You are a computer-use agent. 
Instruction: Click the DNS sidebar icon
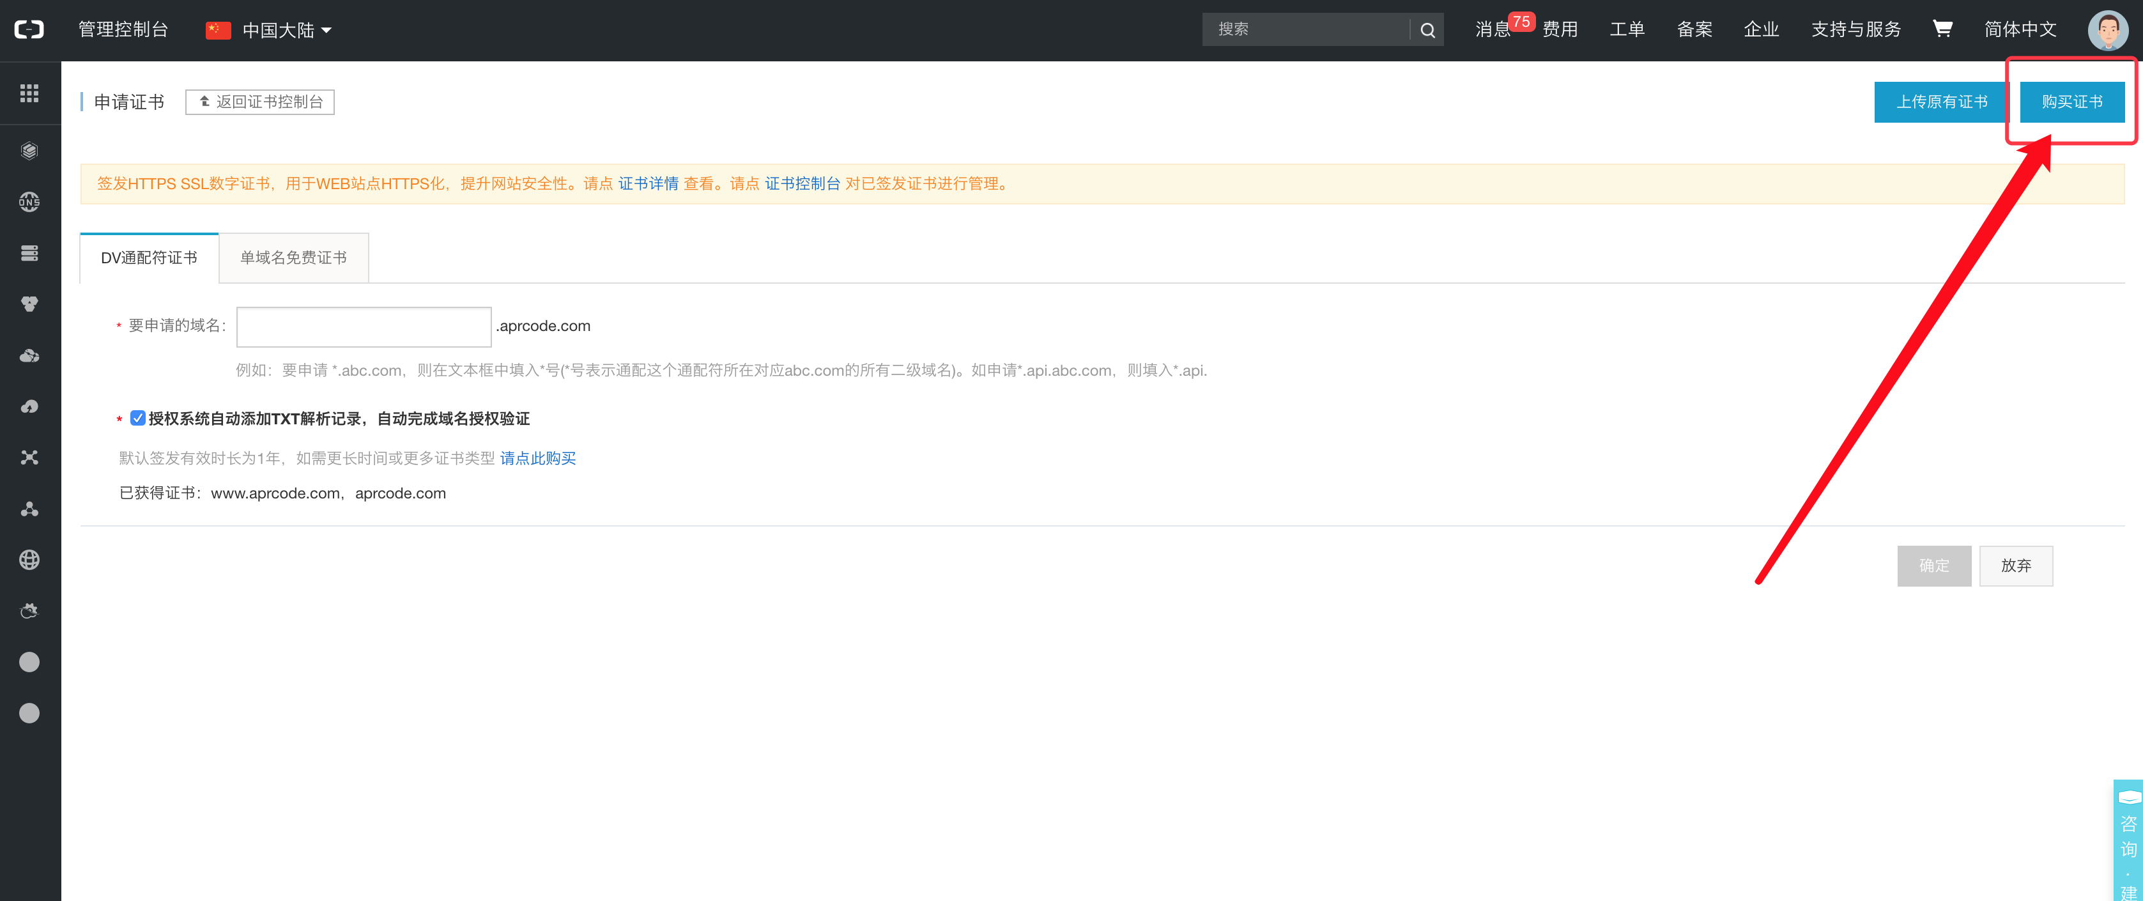[29, 201]
